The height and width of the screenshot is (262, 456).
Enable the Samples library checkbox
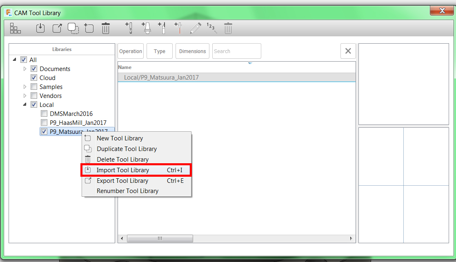coord(34,87)
